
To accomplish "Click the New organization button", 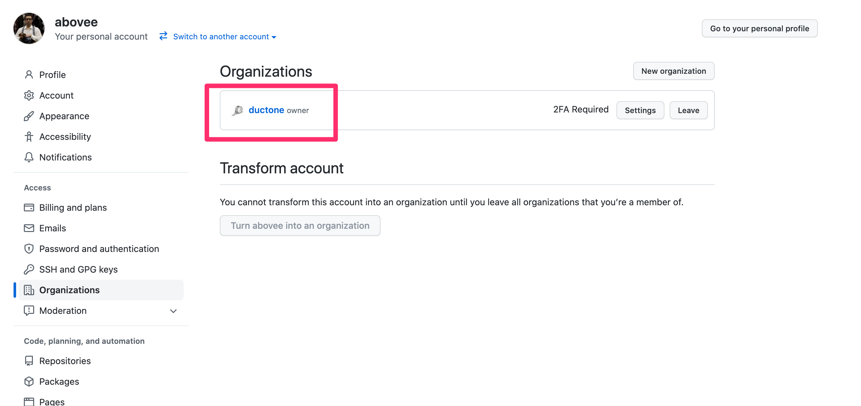I will pos(673,71).
